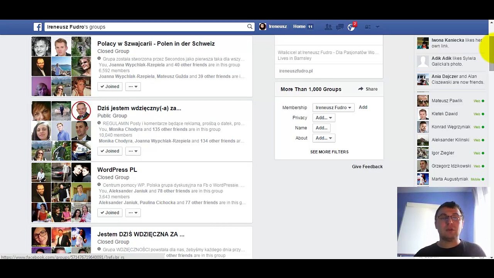Viewport: 494px width, 278px height.
Task: Click Adik Adik ticker story
Action: point(451,61)
